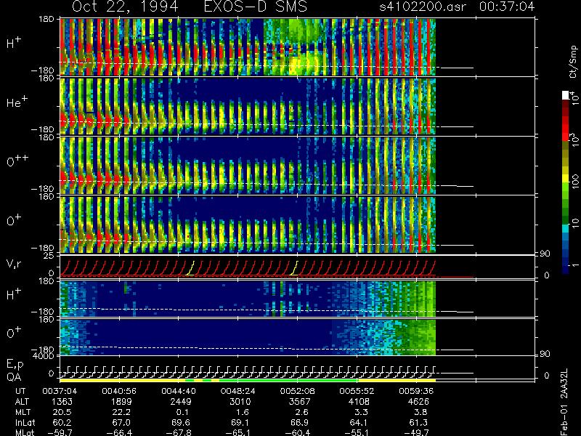This screenshot has width=581, height=436.
Task: Click the UT value '0052:08'
Action: pos(297,391)
